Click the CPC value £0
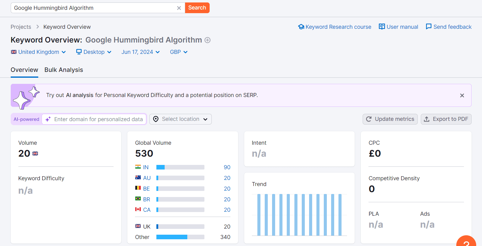This screenshot has width=482, height=246. pos(375,154)
